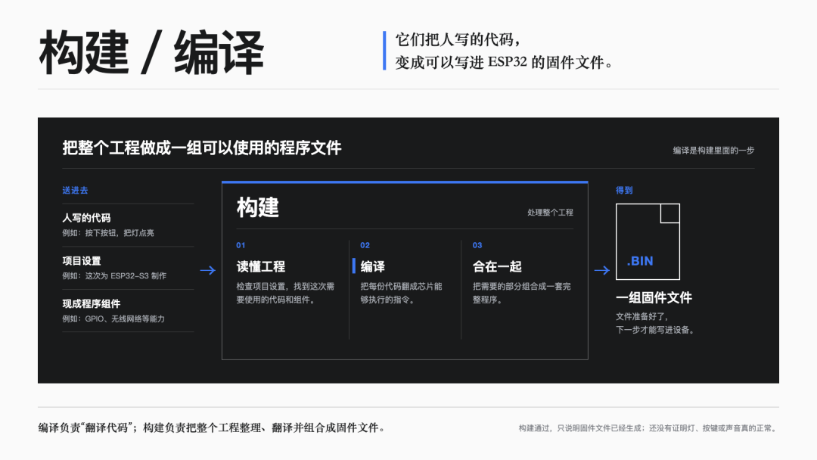Click the heading 把整个工程做成一组可以使用的程序文件
The width and height of the screenshot is (817, 460).
202,148
